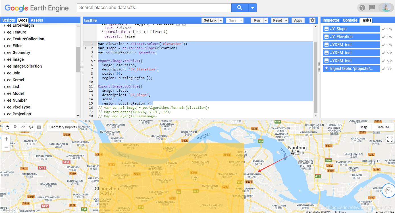The height and width of the screenshot is (213, 395).
Task: Open the search options dropdown arrow
Action: (x=252, y=8)
